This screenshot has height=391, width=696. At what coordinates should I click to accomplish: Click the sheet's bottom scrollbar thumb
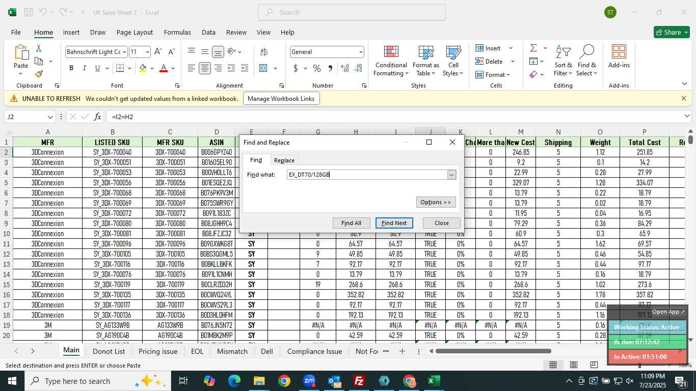pos(493,351)
